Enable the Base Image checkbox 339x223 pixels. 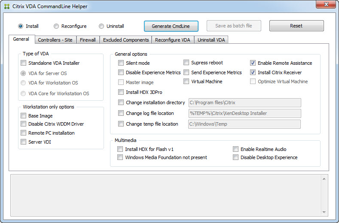click(x=23, y=116)
